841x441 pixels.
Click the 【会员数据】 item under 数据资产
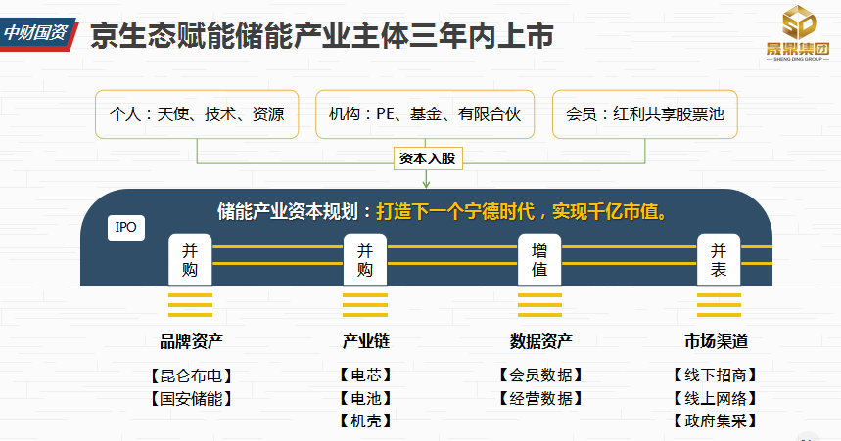(x=539, y=375)
